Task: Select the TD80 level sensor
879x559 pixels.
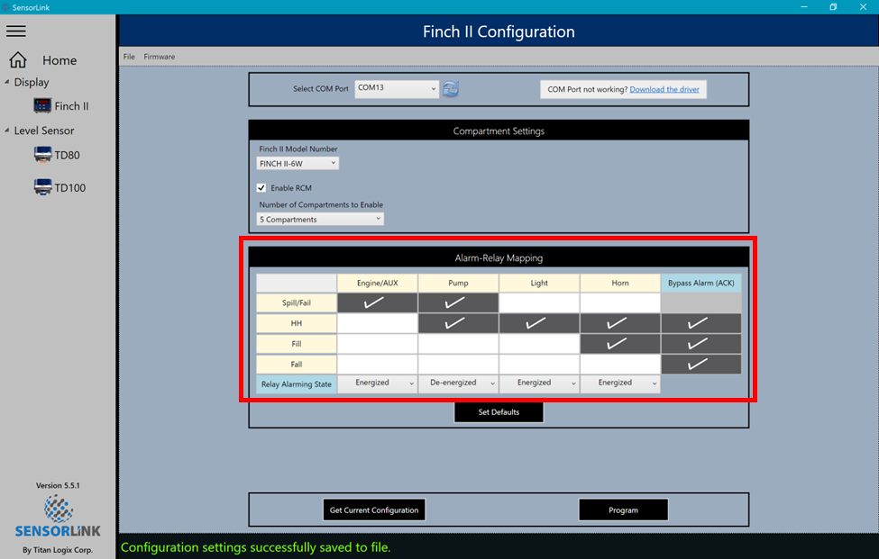Action: [65, 154]
